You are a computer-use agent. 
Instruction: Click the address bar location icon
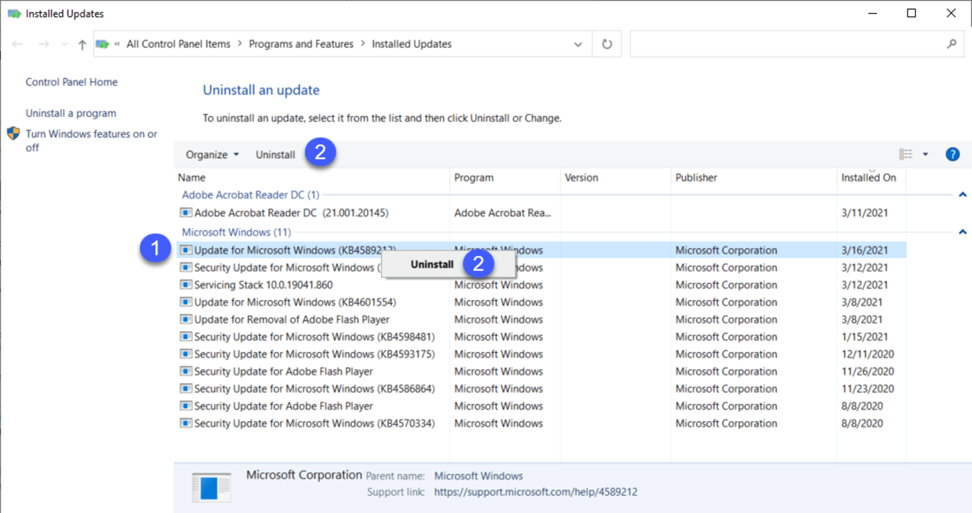102,44
